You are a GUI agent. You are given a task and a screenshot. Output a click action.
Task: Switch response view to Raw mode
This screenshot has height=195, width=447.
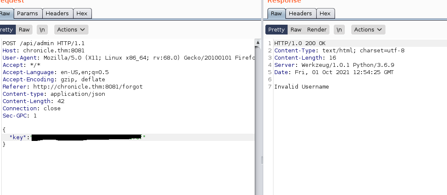(296, 30)
